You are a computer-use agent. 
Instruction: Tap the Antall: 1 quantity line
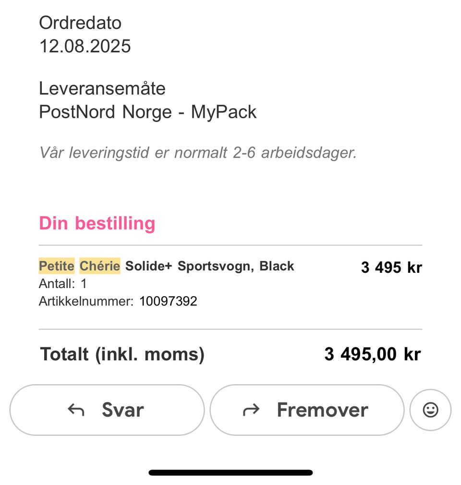point(63,284)
